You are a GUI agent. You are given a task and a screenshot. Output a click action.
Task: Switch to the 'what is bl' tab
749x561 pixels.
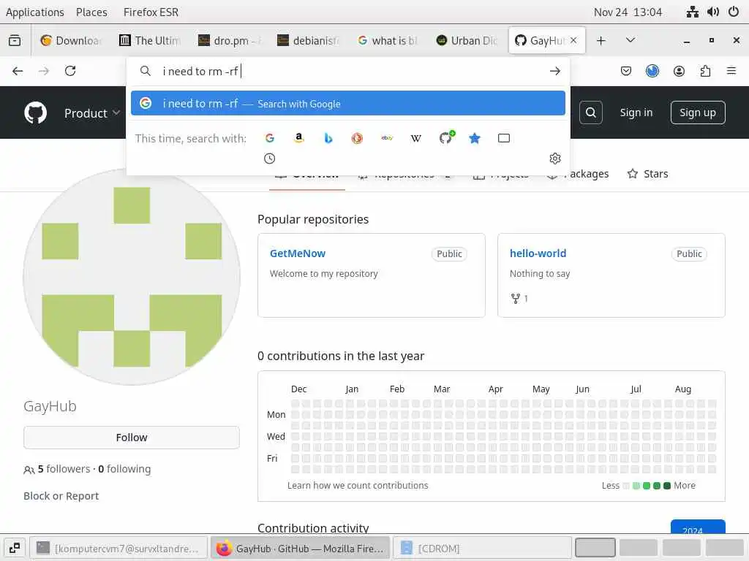(x=388, y=41)
